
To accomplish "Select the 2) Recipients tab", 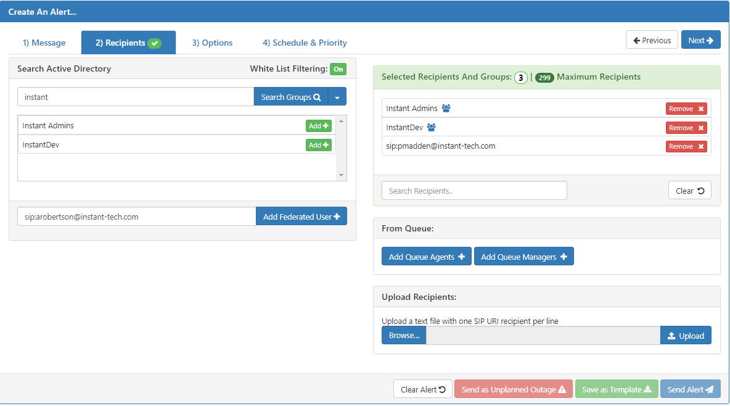I will tap(128, 43).
